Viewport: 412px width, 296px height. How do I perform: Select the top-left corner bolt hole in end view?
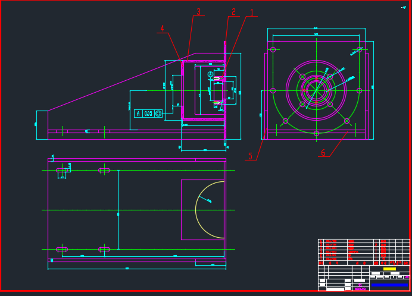click(x=273, y=49)
